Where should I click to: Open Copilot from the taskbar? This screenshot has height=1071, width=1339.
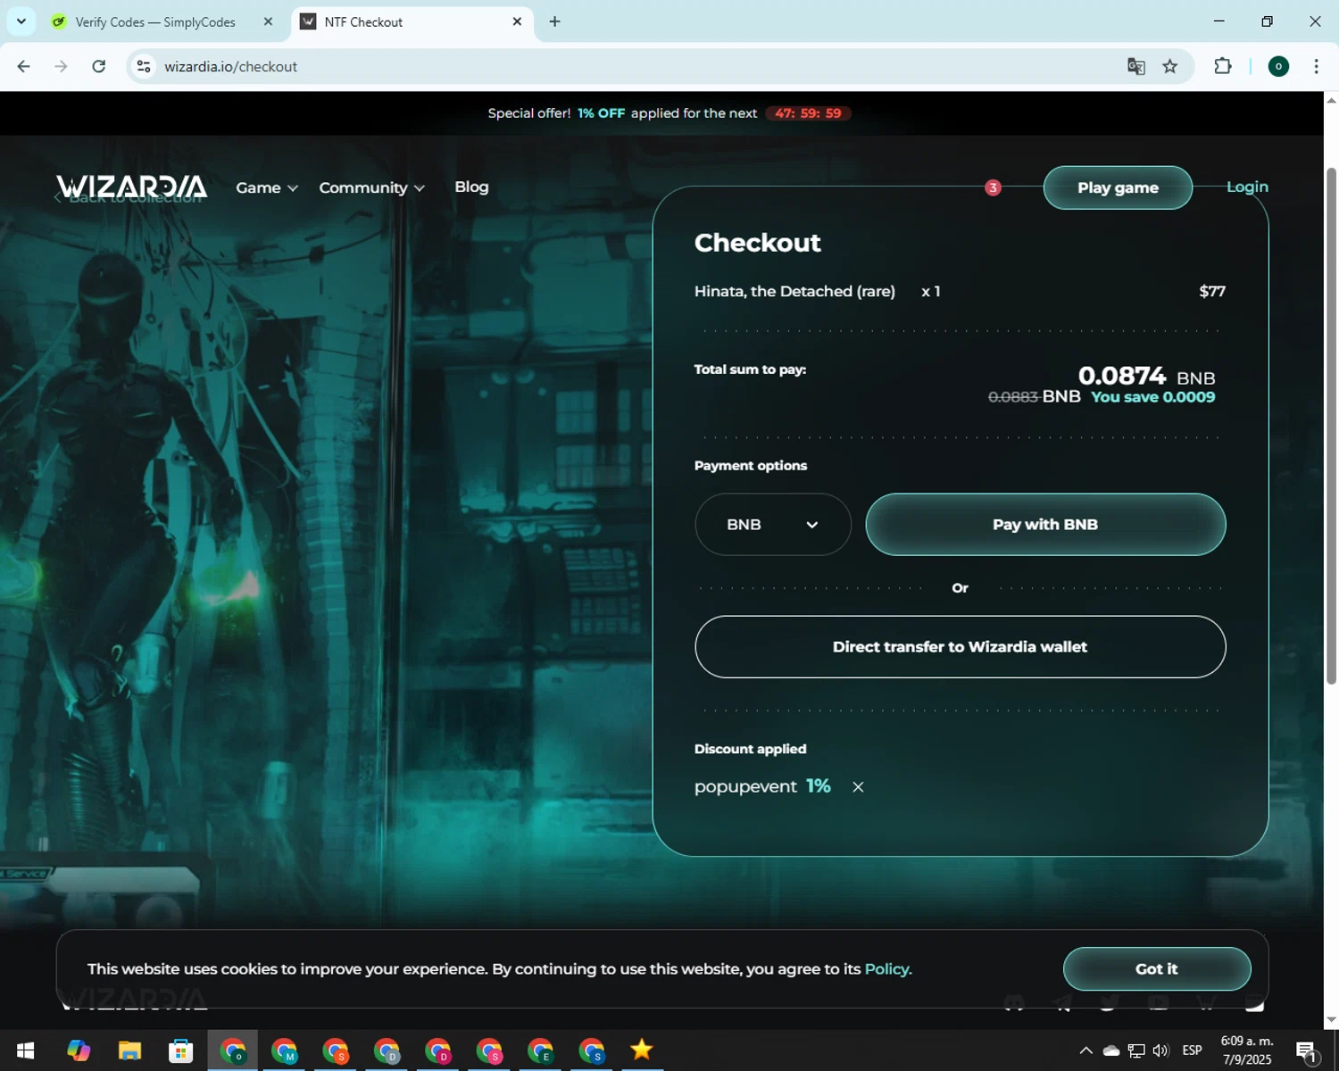(x=79, y=1050)
